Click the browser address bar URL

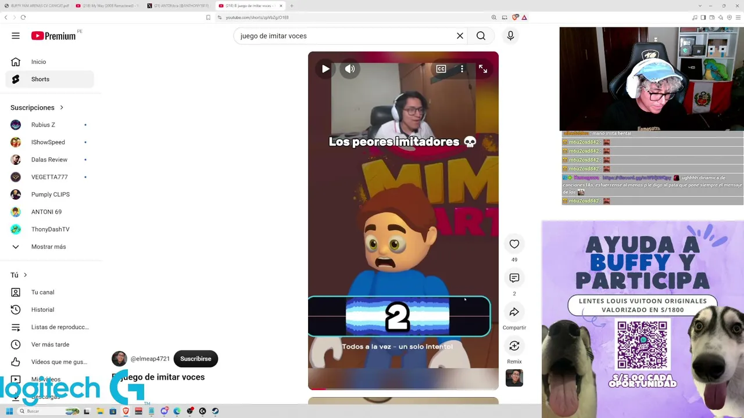coord(257,17)
